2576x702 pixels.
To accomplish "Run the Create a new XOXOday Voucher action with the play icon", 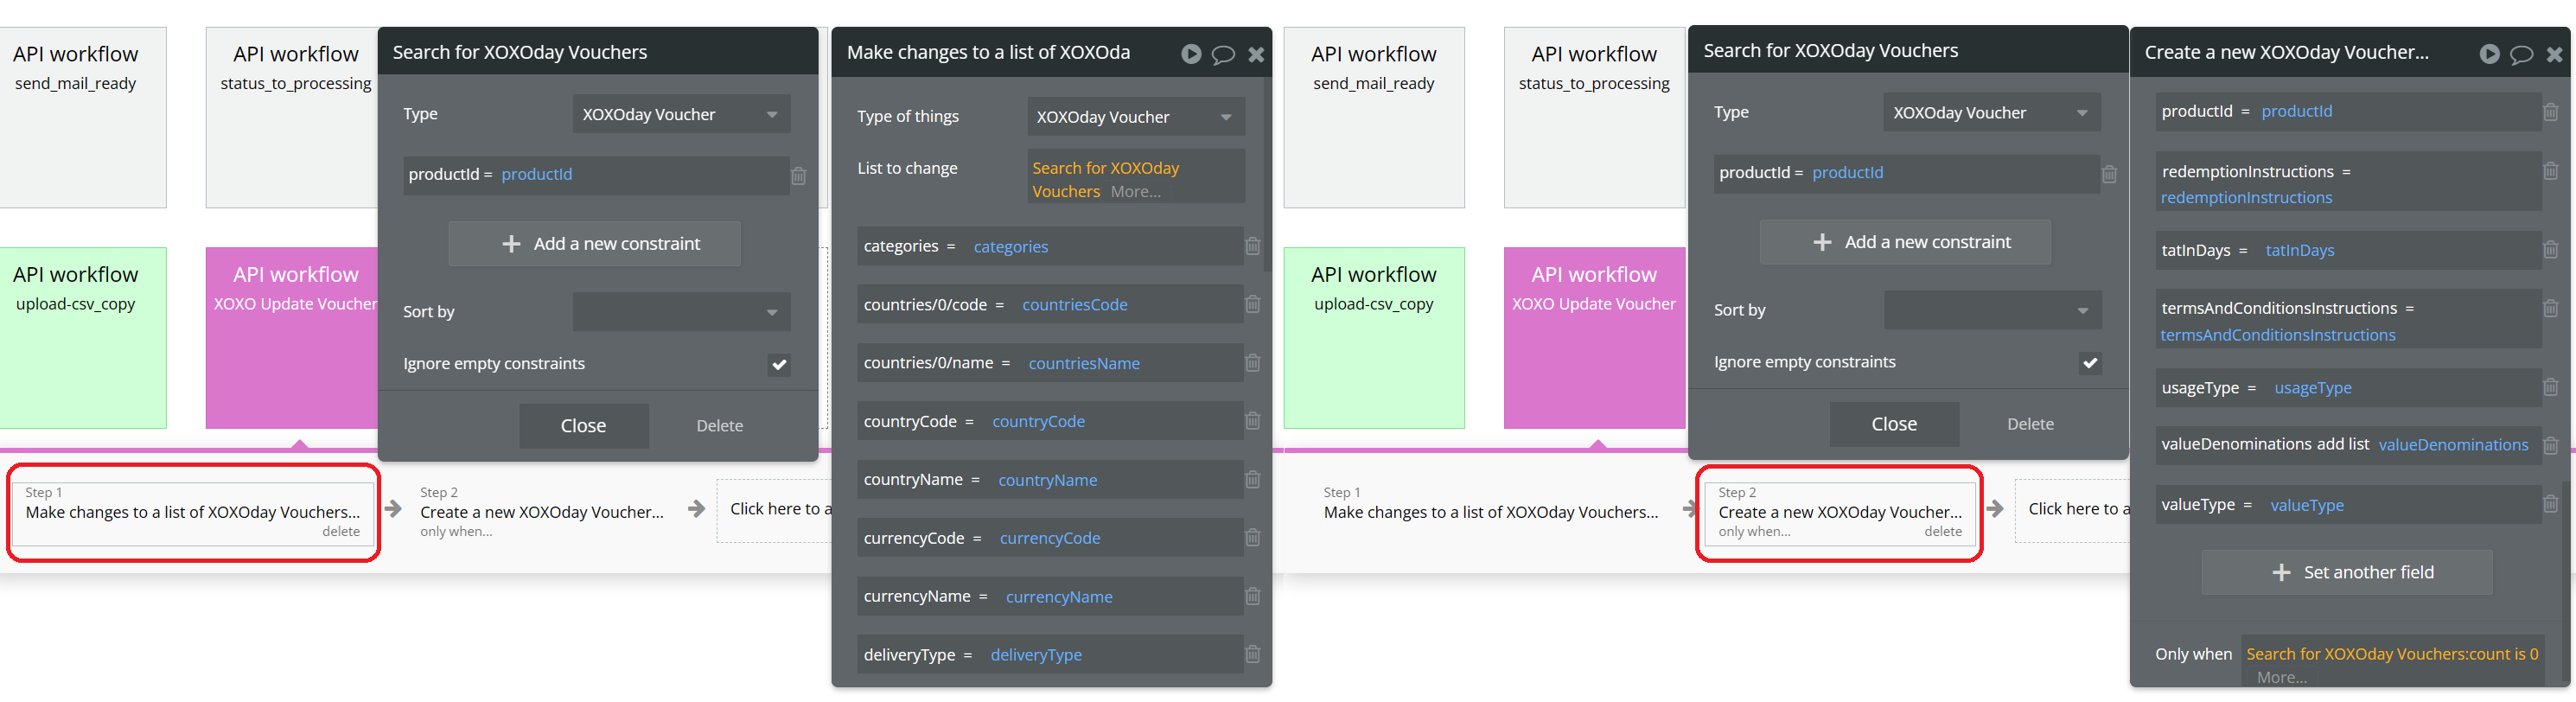I will [2489, 54].
